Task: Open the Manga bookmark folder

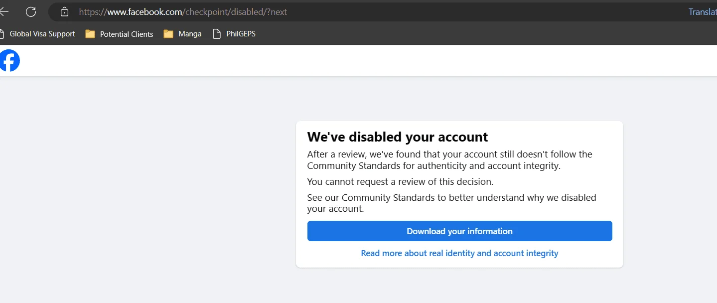Action: click(x=182, y=34)
